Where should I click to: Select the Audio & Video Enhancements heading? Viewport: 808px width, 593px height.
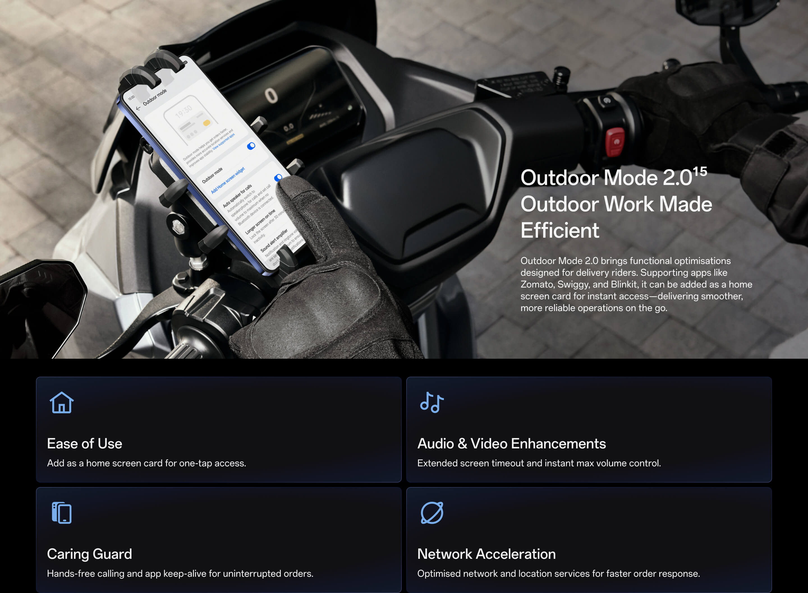(x=511, y=444)
